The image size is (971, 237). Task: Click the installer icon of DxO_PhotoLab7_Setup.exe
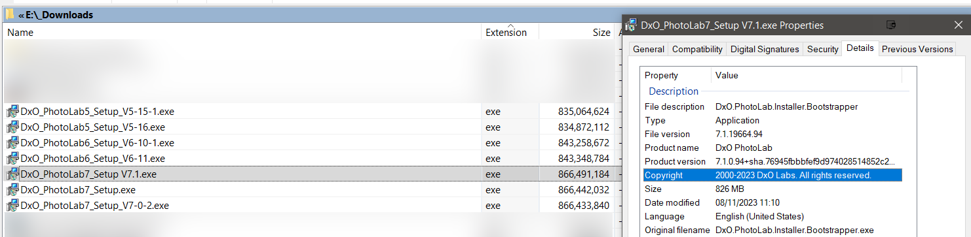(12, 190)
